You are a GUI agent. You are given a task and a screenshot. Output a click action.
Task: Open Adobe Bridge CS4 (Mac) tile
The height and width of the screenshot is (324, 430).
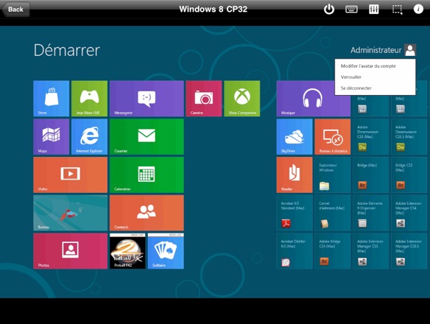(333, 251)
